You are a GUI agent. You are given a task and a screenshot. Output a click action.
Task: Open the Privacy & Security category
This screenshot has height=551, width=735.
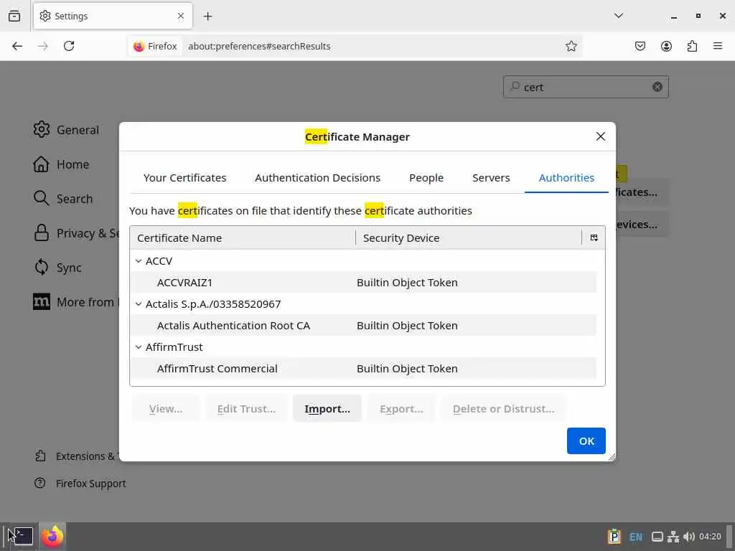click(x=76, y=233)
